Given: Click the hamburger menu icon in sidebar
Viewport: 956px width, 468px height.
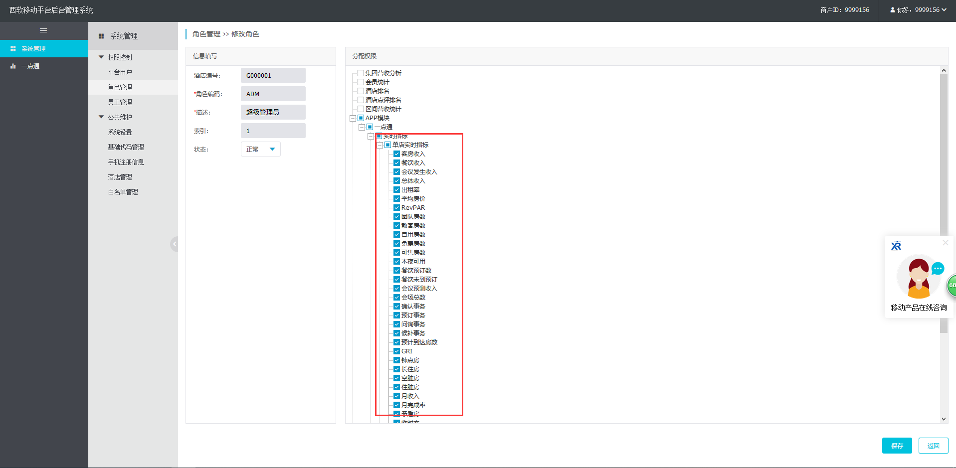Looking at the screenshot, I should click(x=43, y=30).
